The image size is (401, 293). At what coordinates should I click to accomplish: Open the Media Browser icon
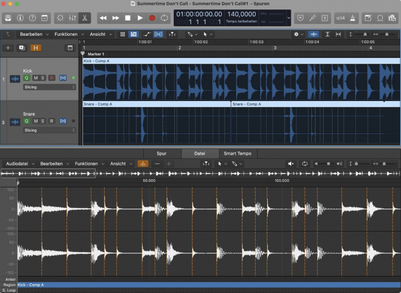[392, 18]
